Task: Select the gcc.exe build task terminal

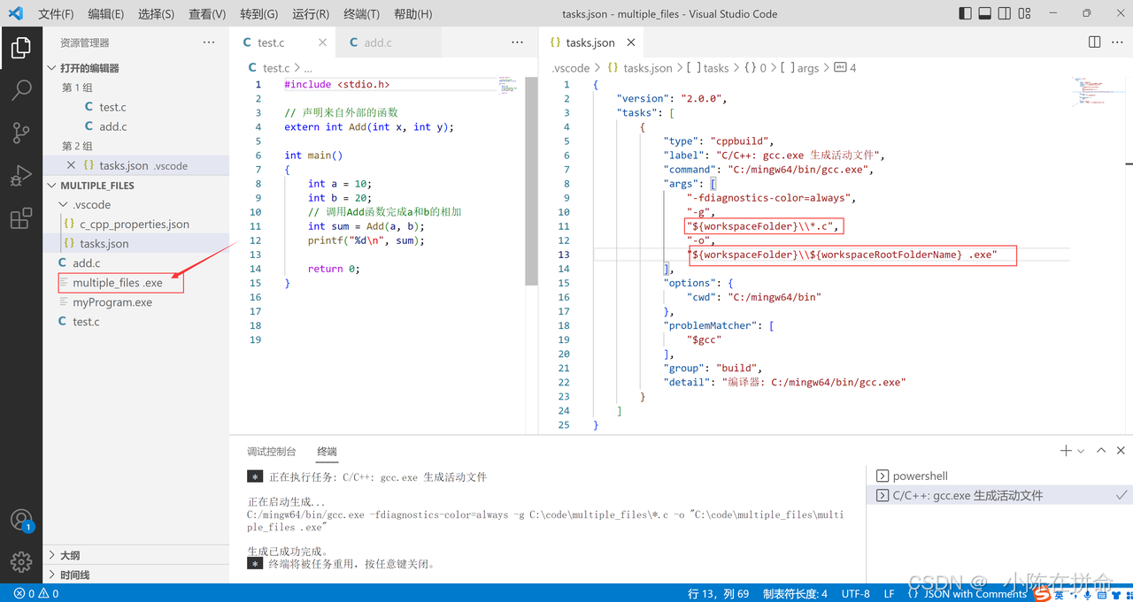Action: pos(998,495)
